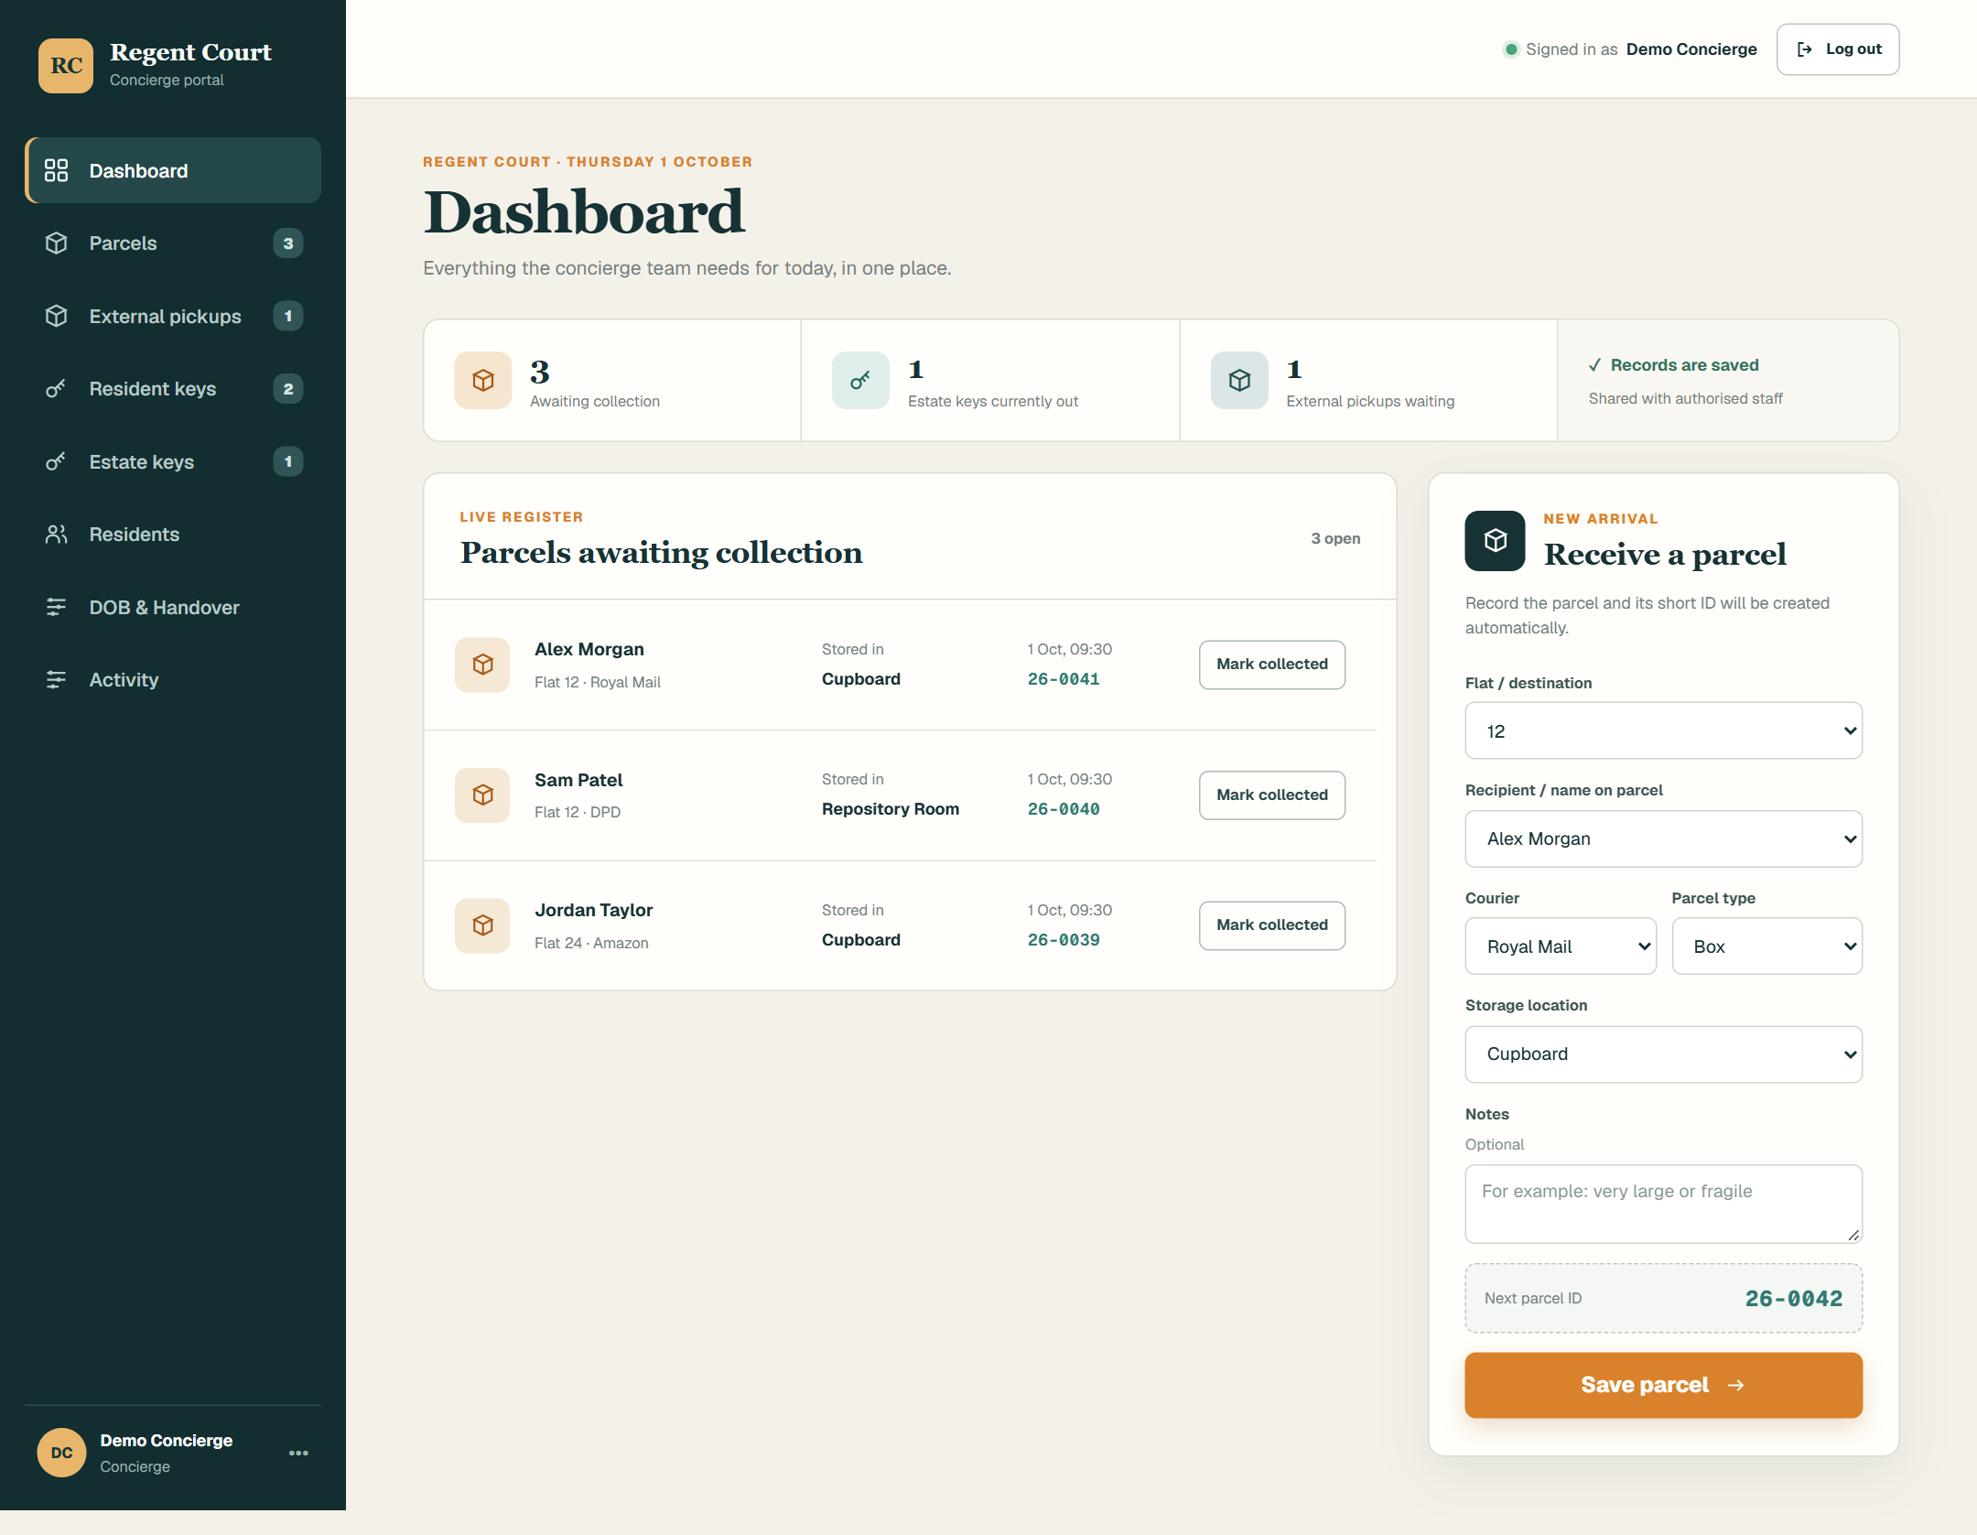The image size is (1977, 1535).
Task: Click the parcel icon in Jordan Taylor row
Action: click(x=482, y=925)
